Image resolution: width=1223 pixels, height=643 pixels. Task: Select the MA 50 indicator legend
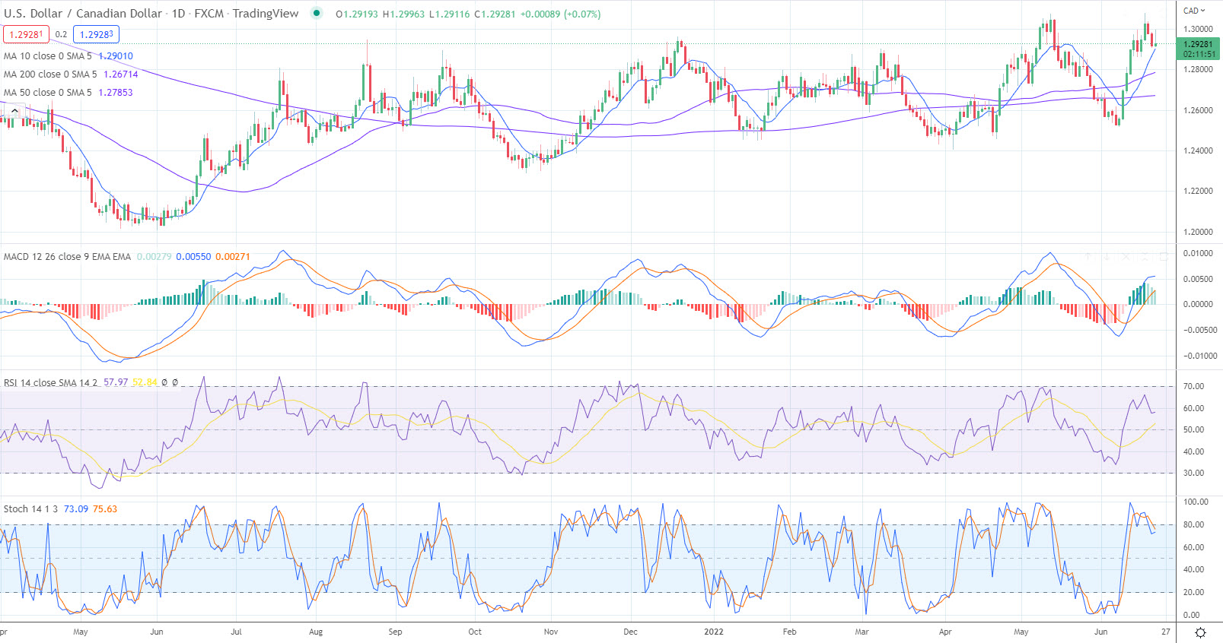47,93
